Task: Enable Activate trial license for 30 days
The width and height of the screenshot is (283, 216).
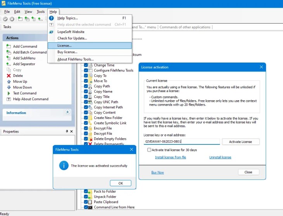Action: pyautogui.click(x=149, y=150)
